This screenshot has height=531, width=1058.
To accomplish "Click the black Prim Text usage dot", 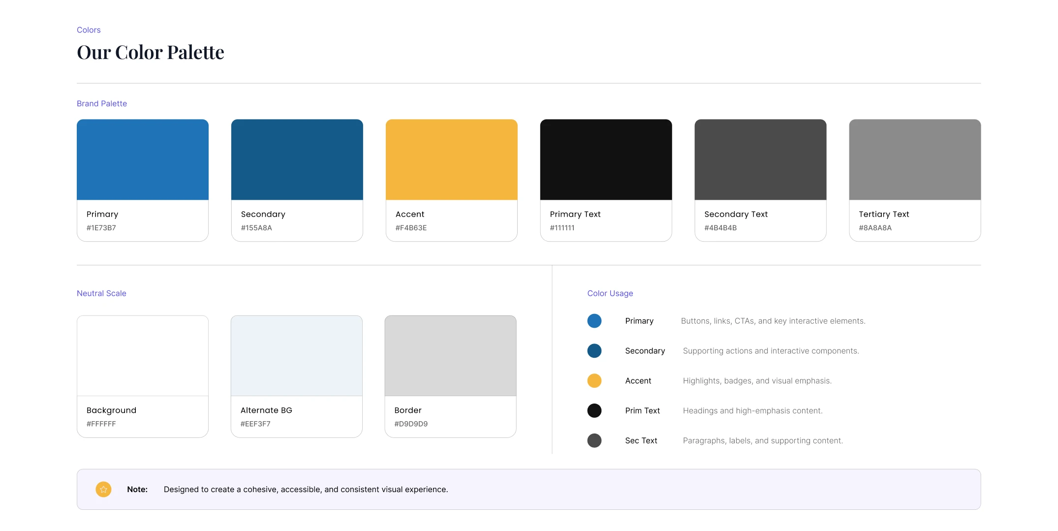I will pos(594,410).
